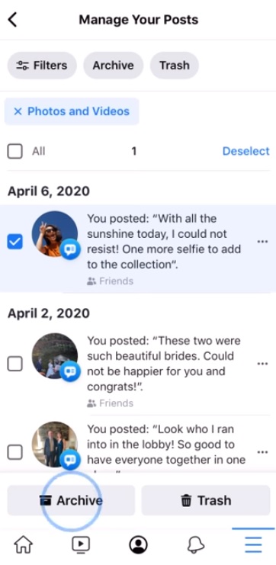The width and height of the screenshot is (276, 565).
Task: Switch to the Archive tab at top
Action: 113,66
